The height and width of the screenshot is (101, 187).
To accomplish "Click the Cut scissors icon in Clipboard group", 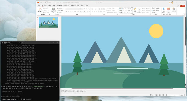I will [44, 8].
